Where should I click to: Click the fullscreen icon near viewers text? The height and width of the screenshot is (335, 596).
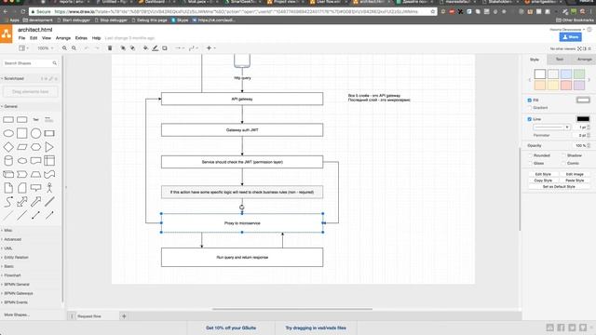point(579,48)
